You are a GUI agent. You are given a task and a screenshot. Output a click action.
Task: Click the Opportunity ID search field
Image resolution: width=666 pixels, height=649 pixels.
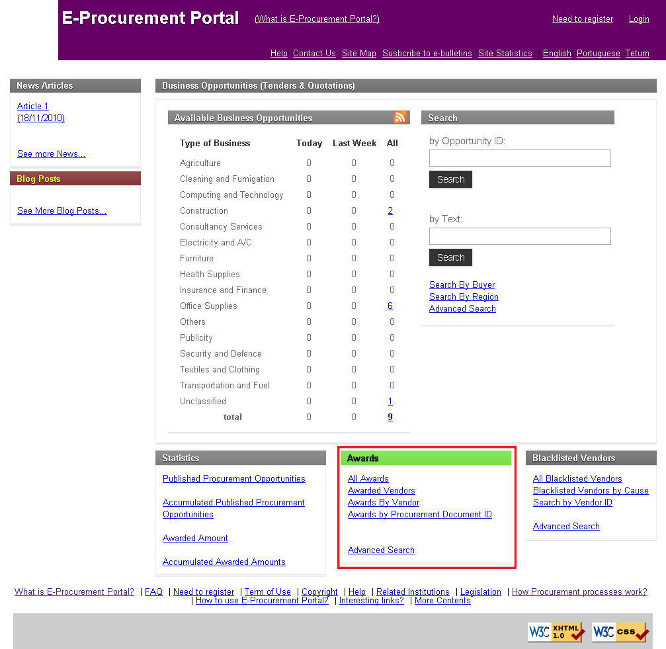point(520,158)
